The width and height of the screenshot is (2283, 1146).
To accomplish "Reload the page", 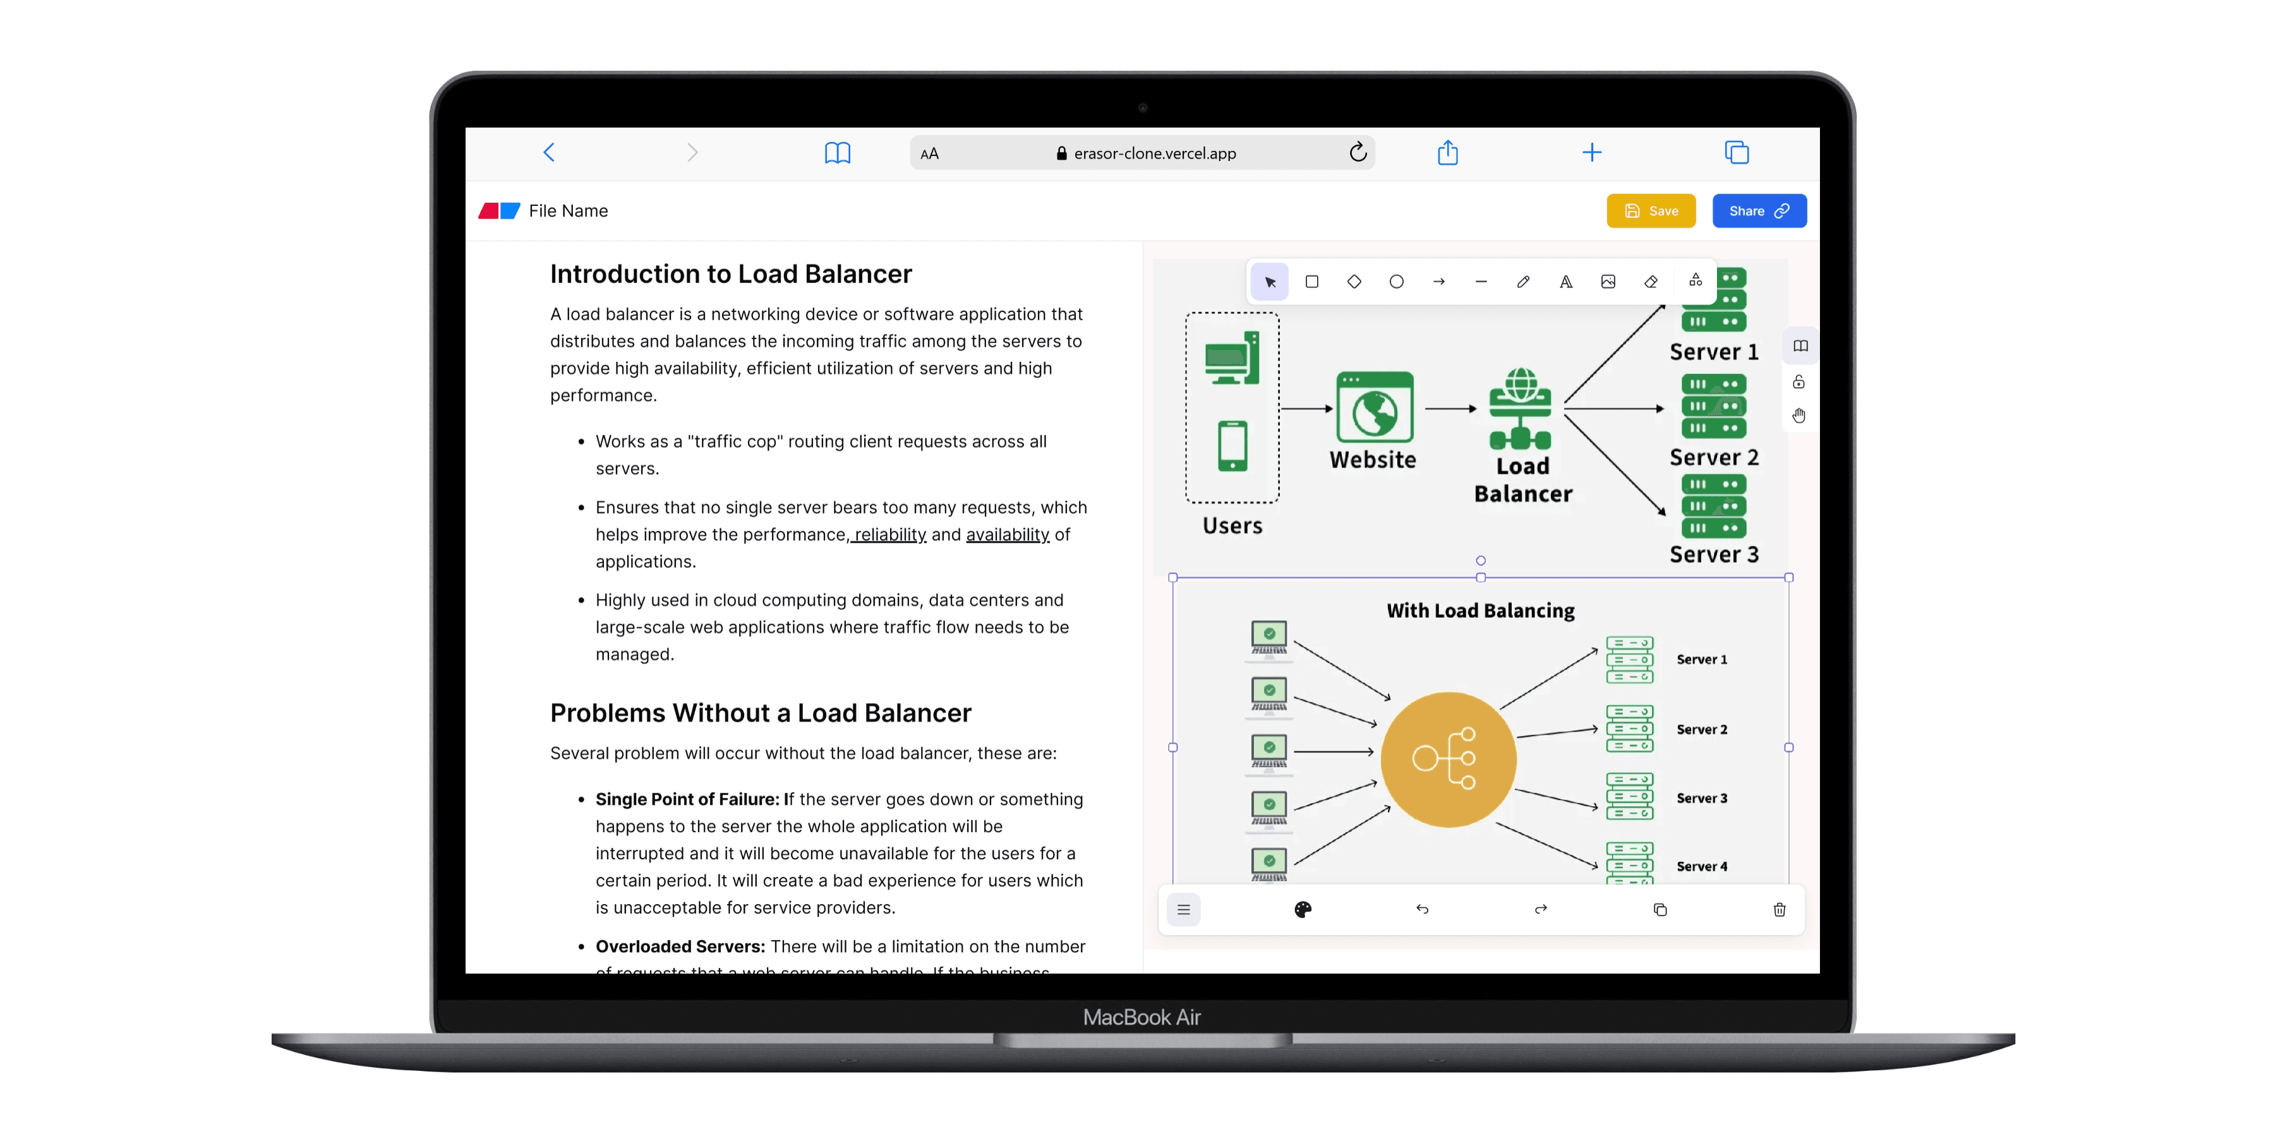I will [1358, 152].
